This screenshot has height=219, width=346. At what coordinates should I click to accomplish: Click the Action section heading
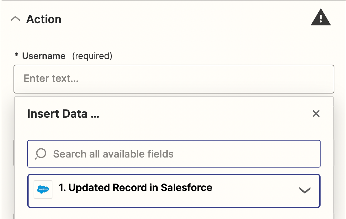[44, 19]
